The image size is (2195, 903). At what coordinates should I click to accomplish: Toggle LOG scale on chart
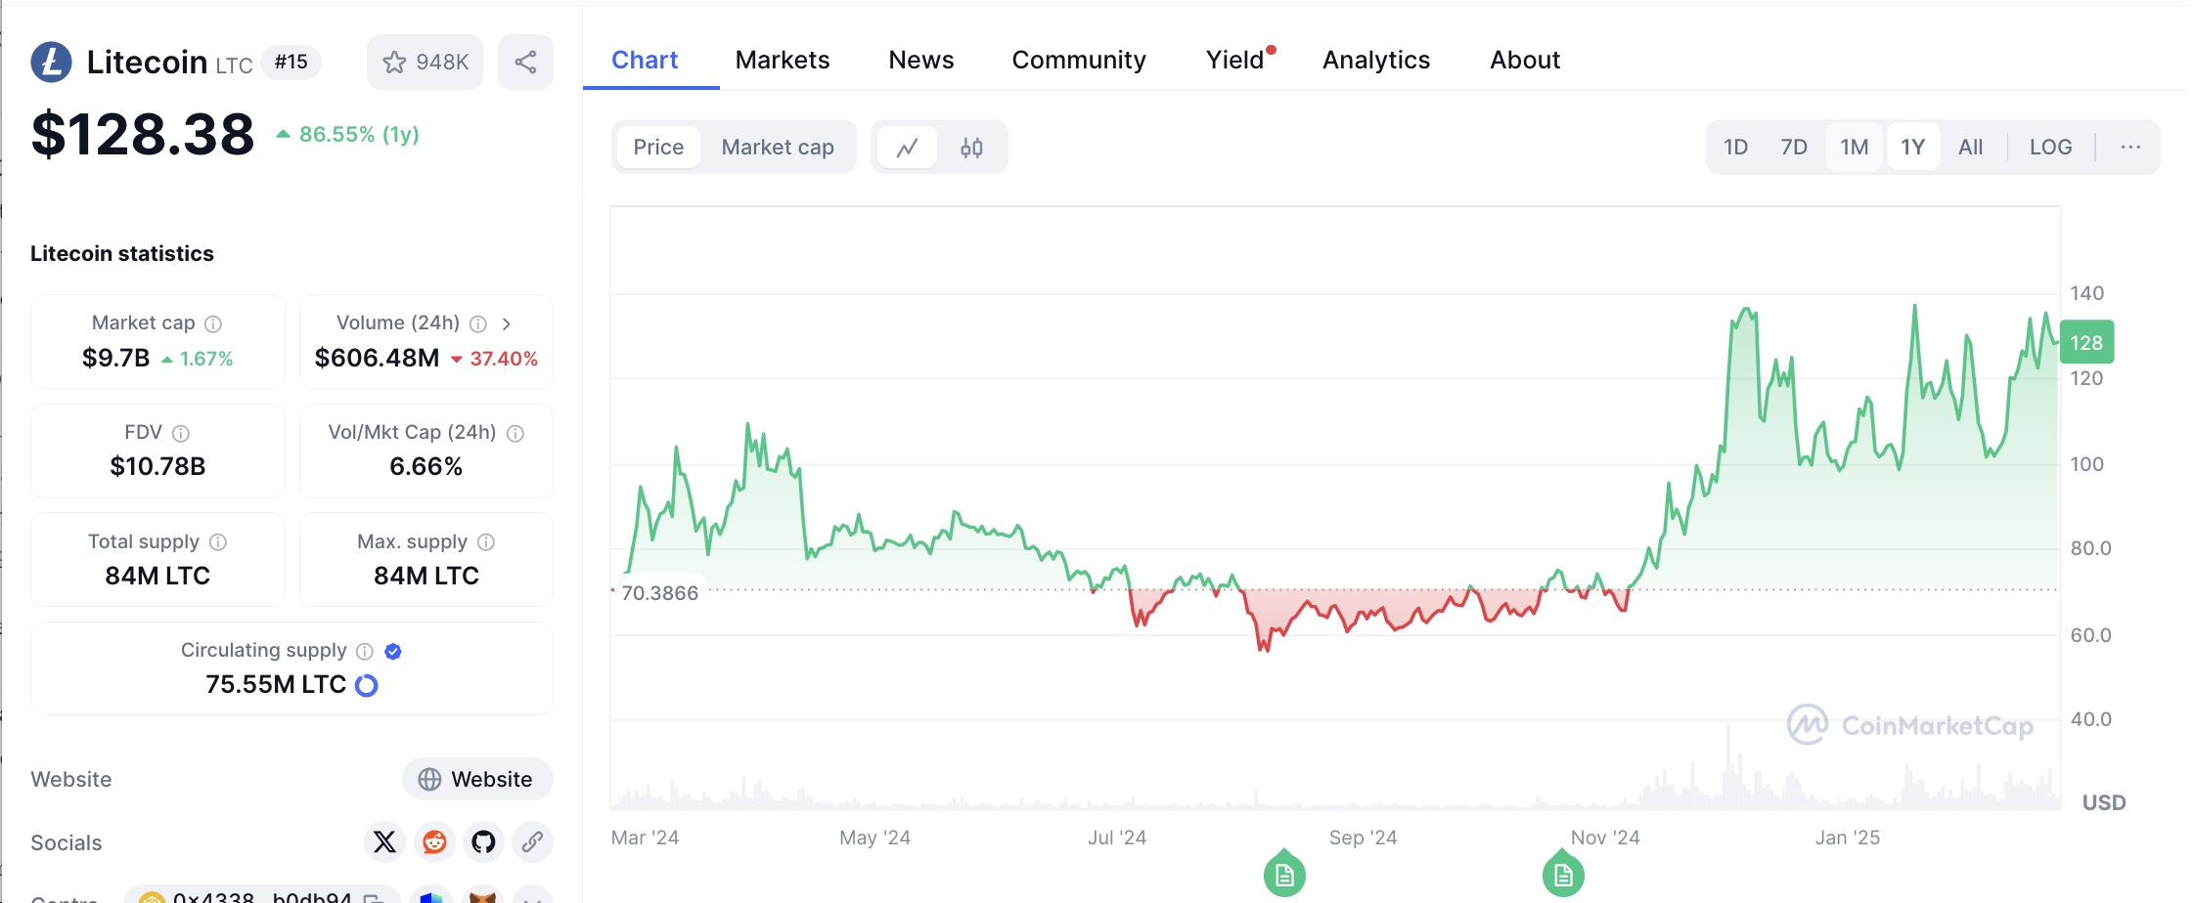(2050, 148)
